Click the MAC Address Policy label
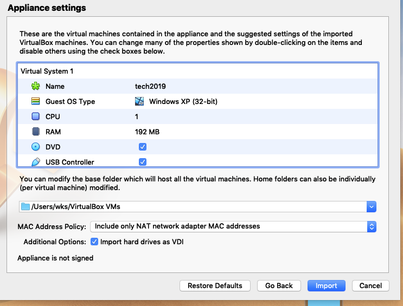Screen dimensions: 403x306 pos(52,226)
